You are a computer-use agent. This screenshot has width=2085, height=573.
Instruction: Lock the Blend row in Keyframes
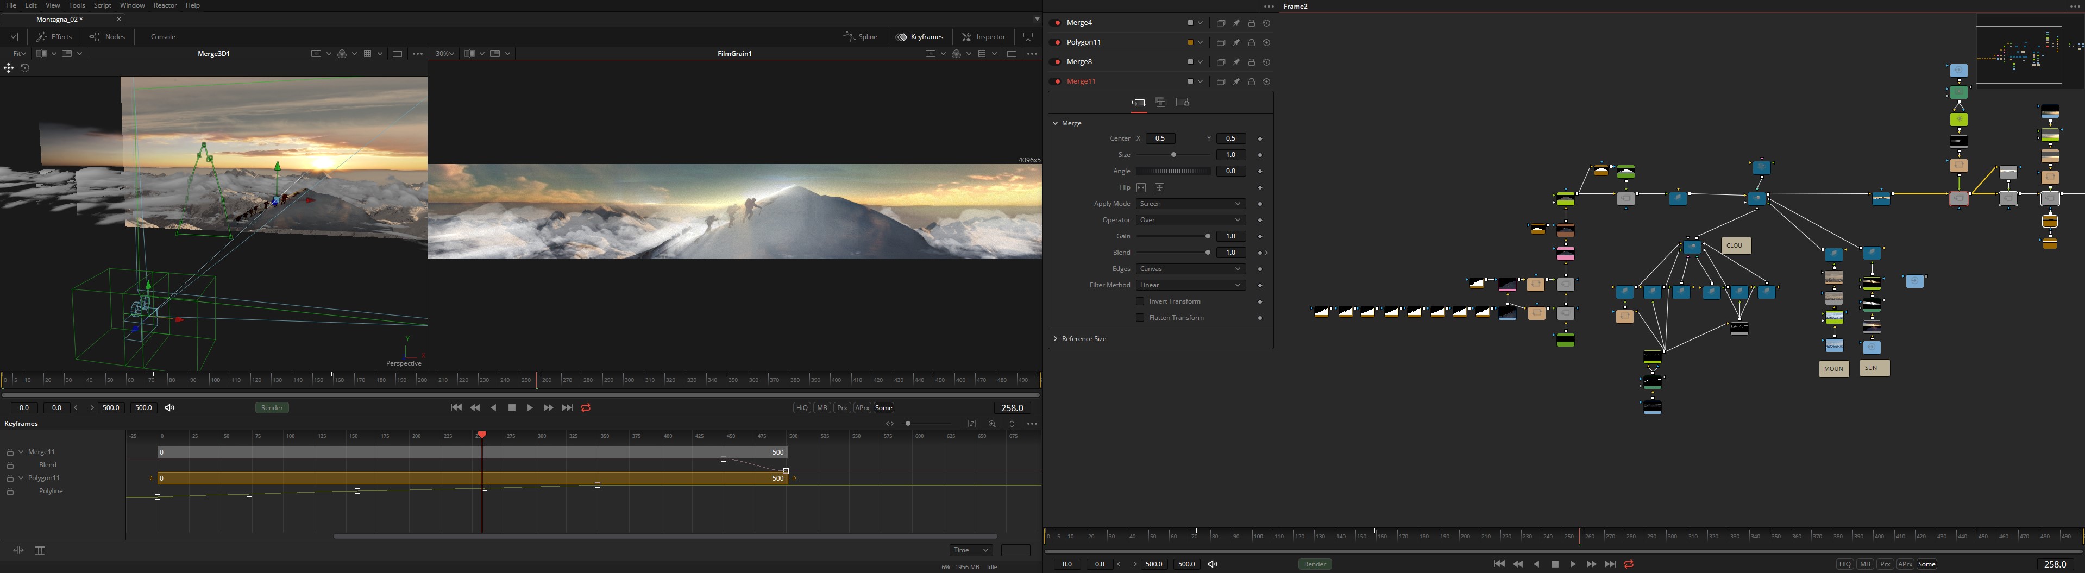pos(10,465)
